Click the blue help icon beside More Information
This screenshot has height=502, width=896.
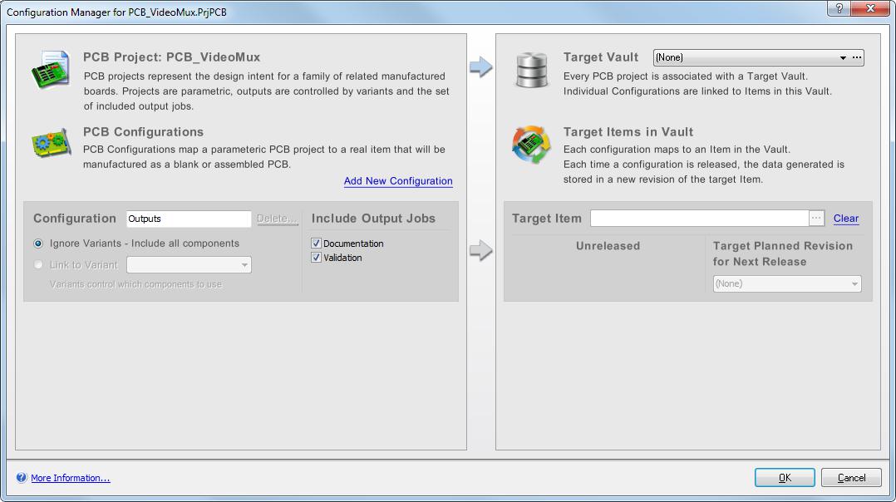(x=22, y=478)
